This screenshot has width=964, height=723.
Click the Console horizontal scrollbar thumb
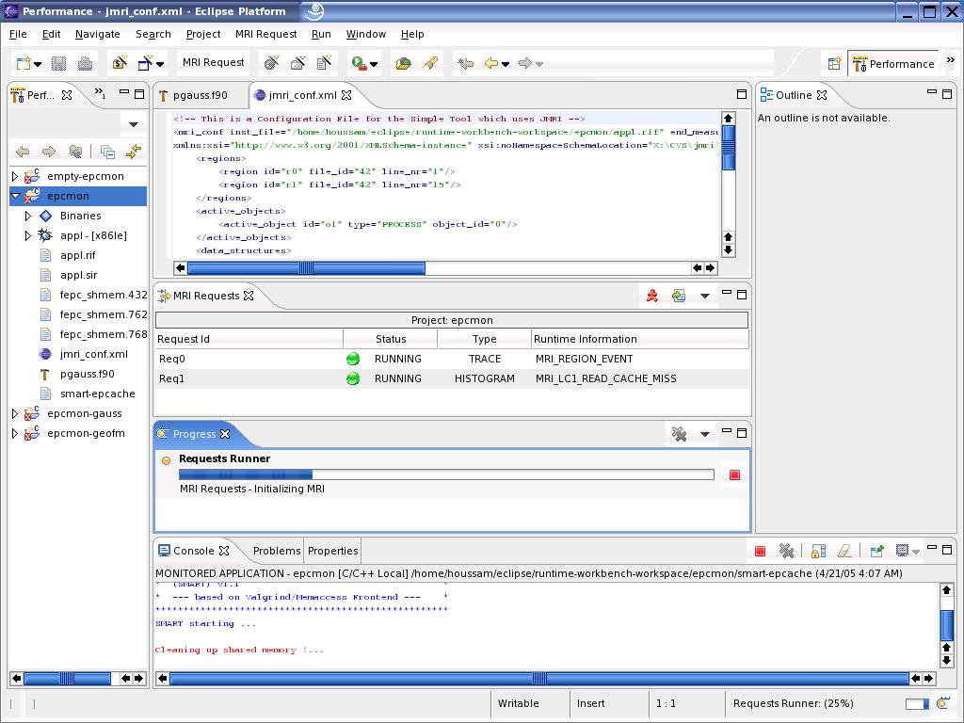(539, 679)
